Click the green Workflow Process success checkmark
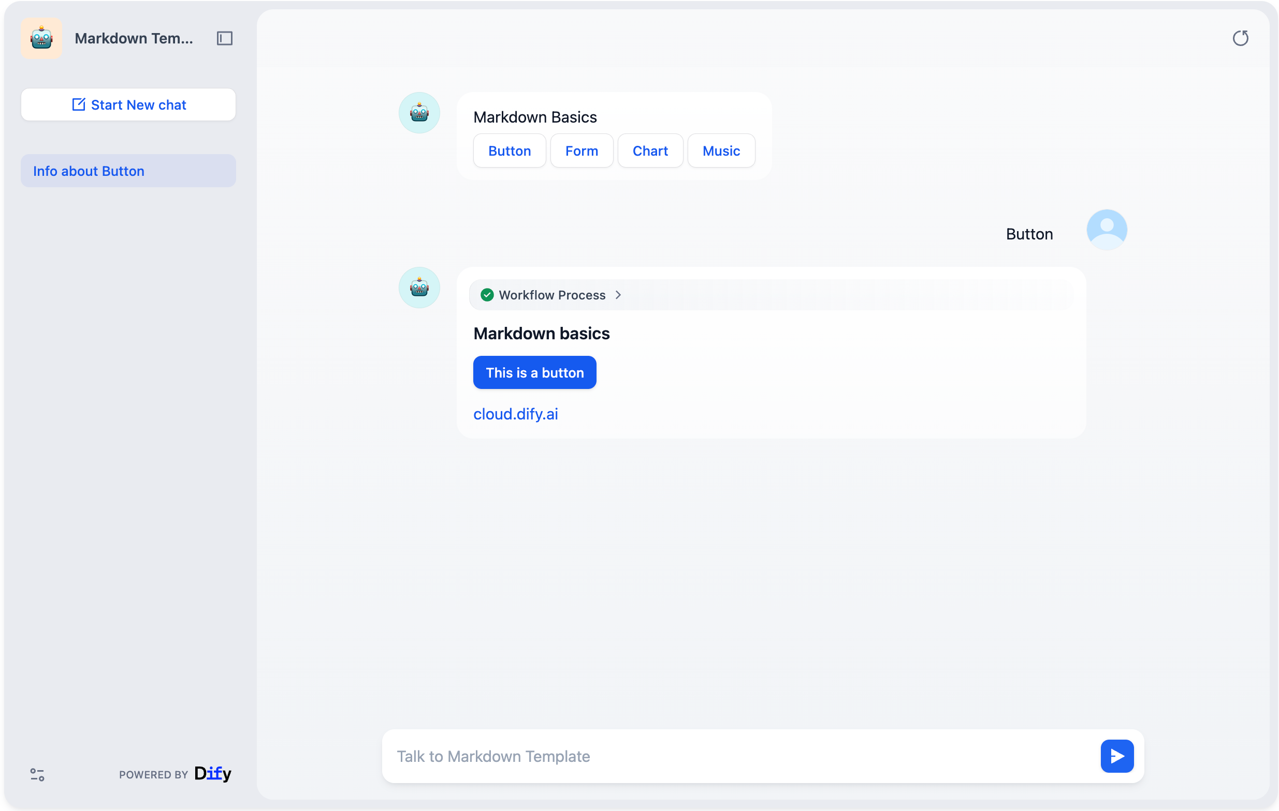The width and height of the screenshot is (1279, 811). tap(487, 295)
